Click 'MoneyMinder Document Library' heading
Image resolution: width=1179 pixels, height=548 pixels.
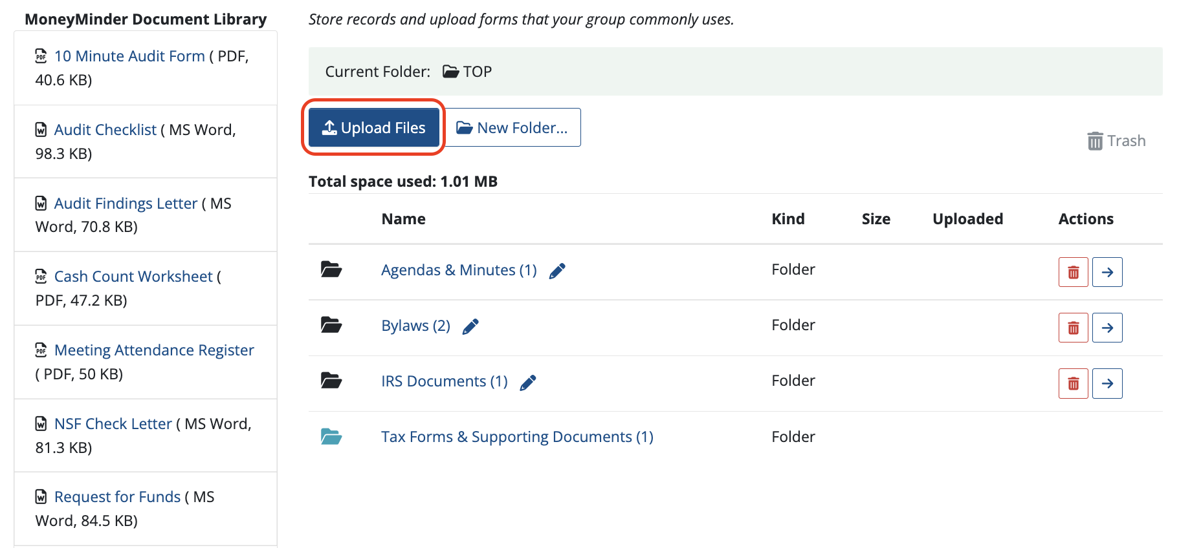146,19
